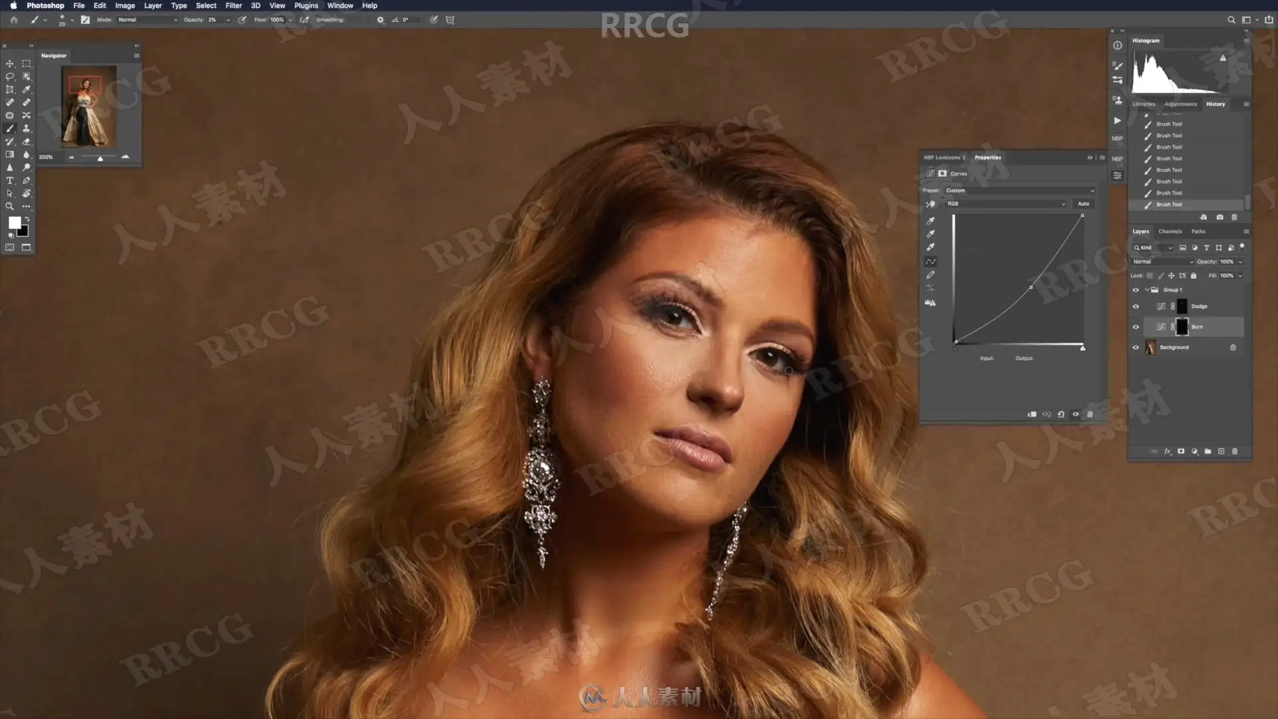Screen dimensions: 1278x719
Task: Select the Type tool
Action: click(10, 180)
